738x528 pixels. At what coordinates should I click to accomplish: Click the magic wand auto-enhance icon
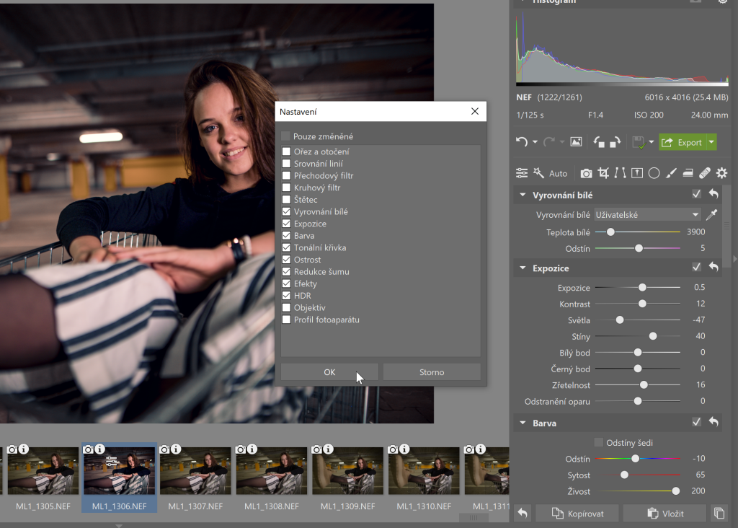pos(538,173)
